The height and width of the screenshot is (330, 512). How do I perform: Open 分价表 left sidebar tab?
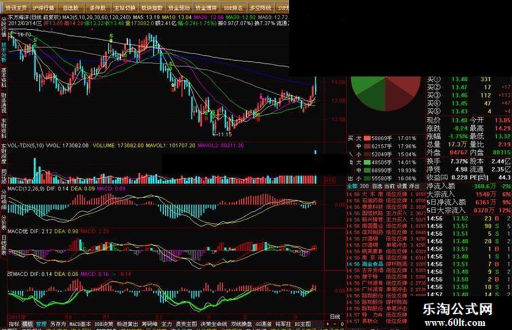pos(4,223)
